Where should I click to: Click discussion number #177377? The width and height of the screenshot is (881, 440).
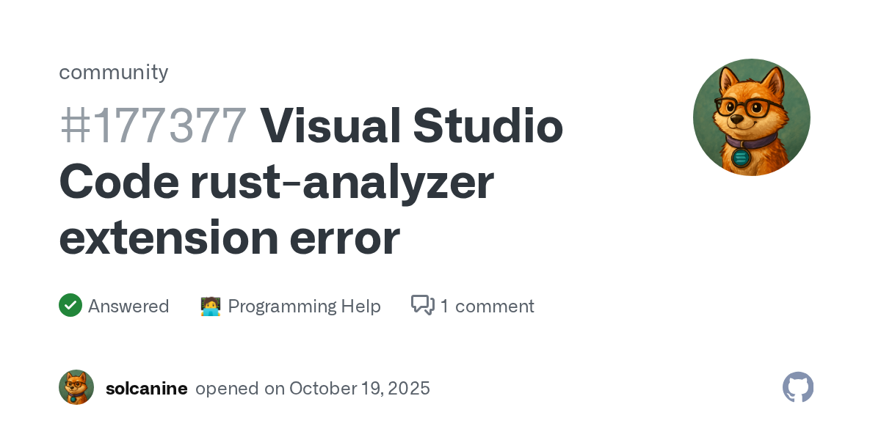[x=153, y=126]
